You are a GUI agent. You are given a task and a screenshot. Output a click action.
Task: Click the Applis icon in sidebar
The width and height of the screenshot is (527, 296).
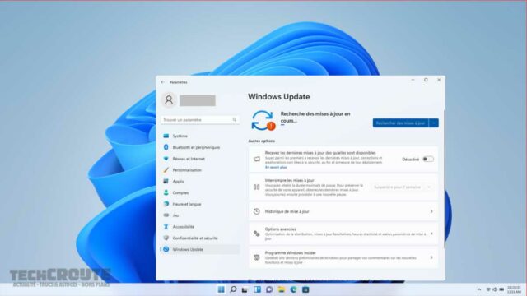point(166,181)
